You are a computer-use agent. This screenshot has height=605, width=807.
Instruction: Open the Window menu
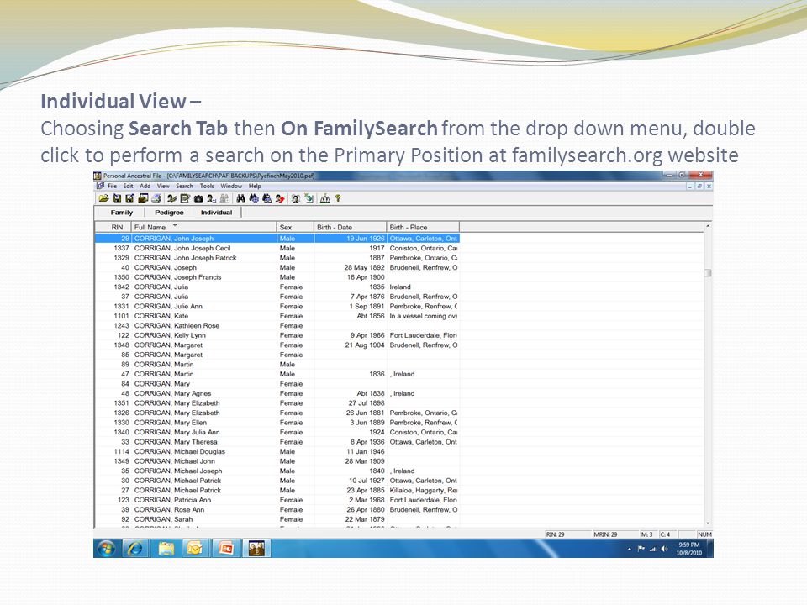coord(231,187)
